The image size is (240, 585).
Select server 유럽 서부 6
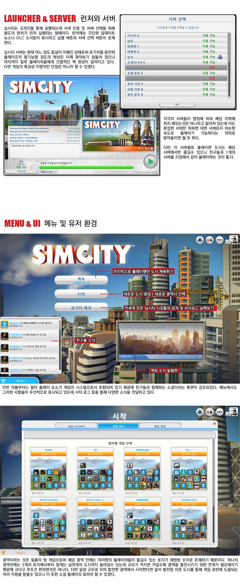point(176,89)
